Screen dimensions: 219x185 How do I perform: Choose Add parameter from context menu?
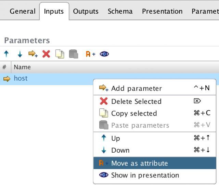tap(136, 88)
